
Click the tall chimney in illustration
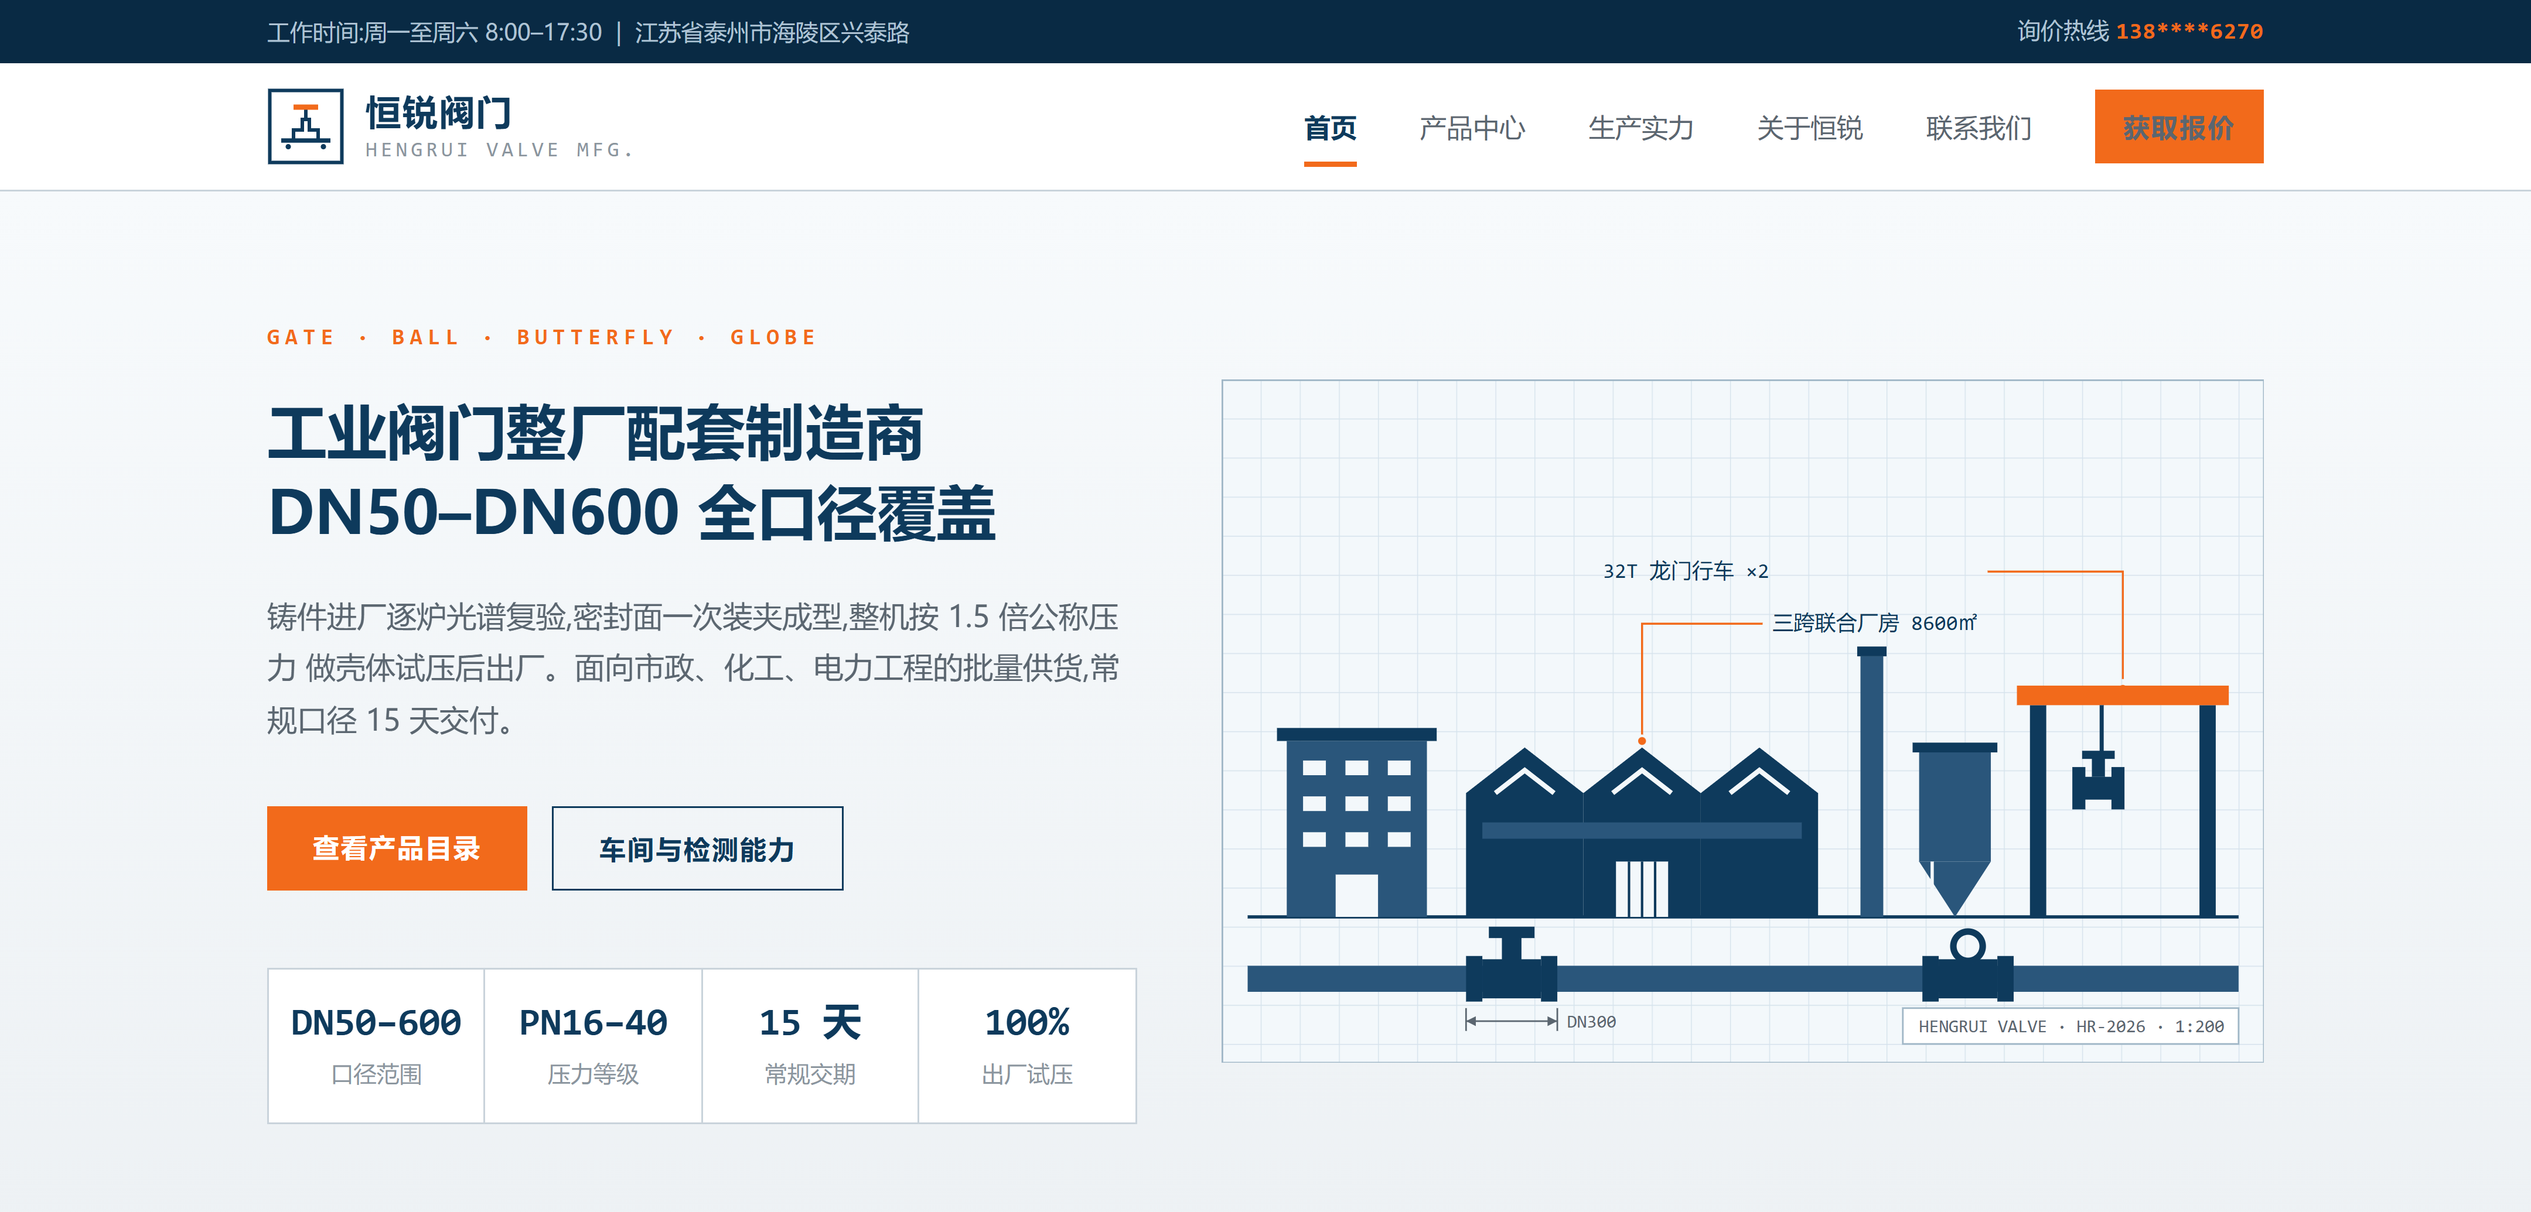1872,782
